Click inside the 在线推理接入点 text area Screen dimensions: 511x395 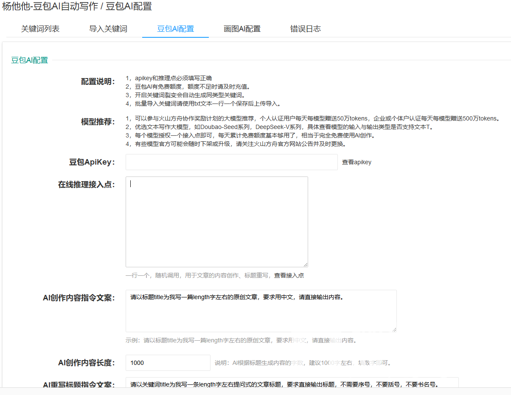point(216,221)
